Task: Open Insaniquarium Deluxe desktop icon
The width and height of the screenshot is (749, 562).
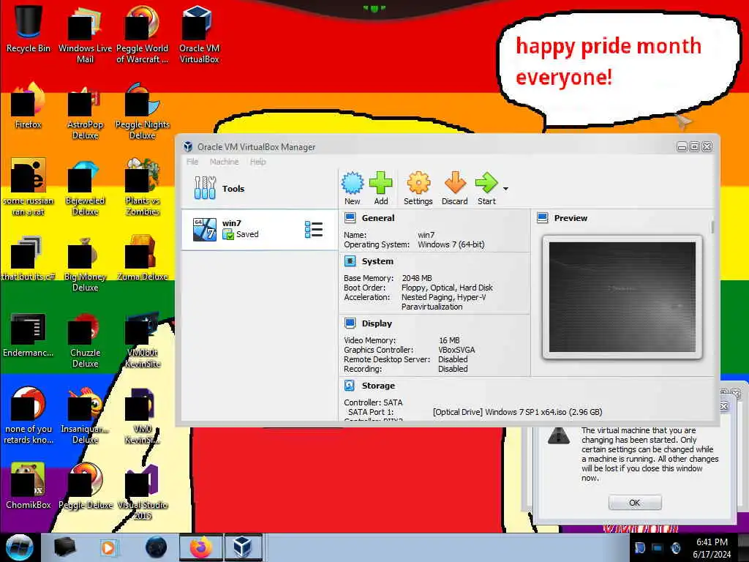Action: point(85,416)
